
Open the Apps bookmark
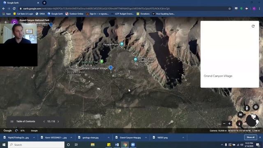[7, 14]
